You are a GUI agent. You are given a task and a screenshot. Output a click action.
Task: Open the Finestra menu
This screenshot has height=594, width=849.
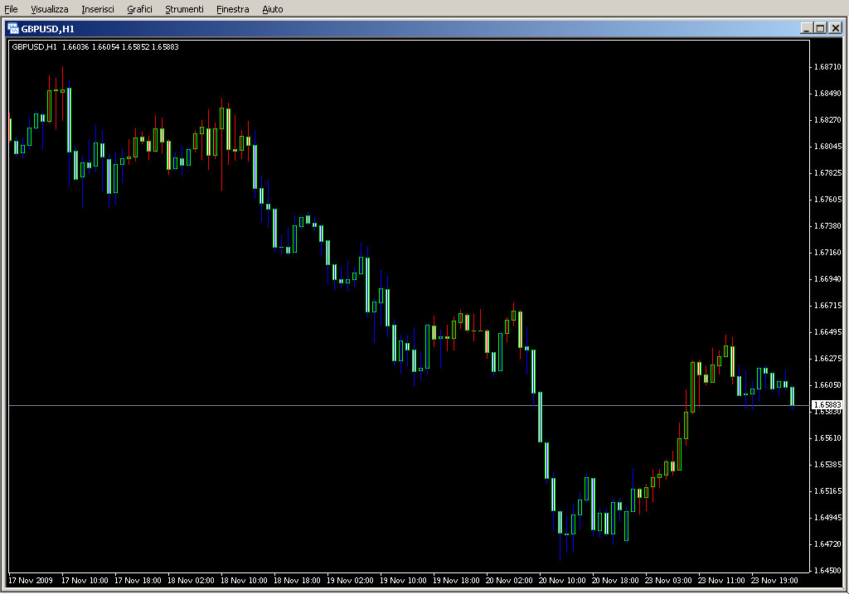click(x=232, y=9)
